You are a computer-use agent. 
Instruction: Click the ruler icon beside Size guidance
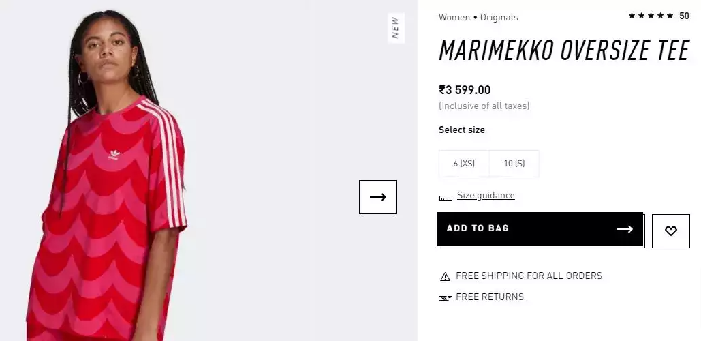pyautogui.click(x=446, y=197)
